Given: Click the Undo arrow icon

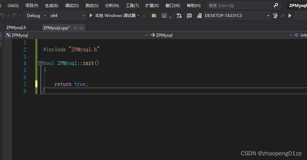Looking at the screenshot, I should point(2,15).
